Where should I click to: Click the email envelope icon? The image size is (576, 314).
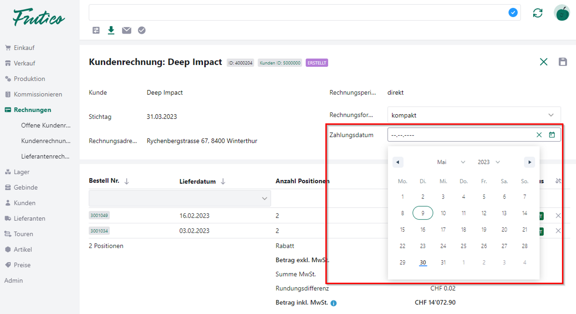click(x=126, y=30)
